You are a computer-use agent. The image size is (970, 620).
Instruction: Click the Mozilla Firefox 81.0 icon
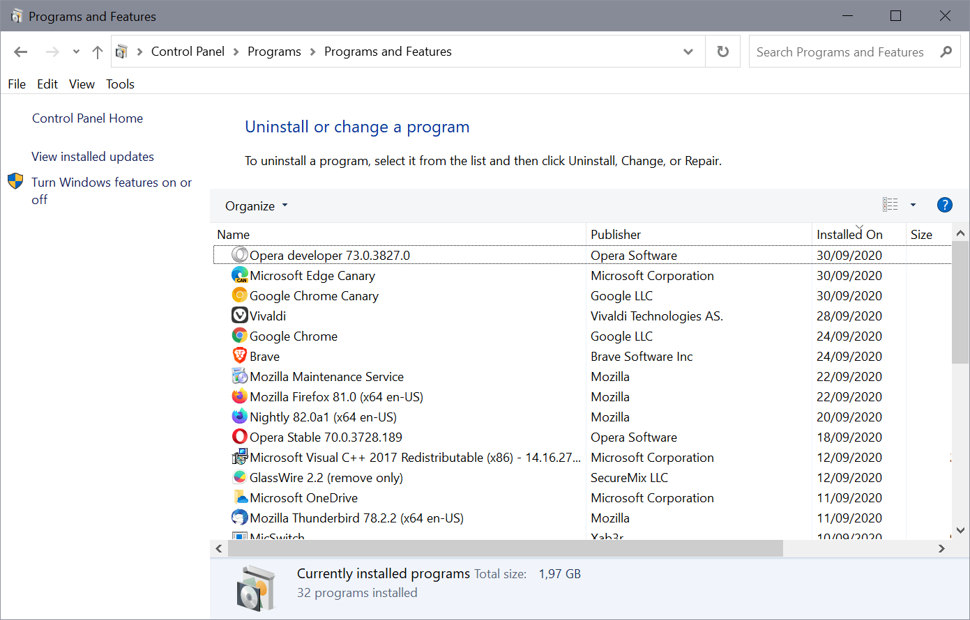(x=241, y=396)
